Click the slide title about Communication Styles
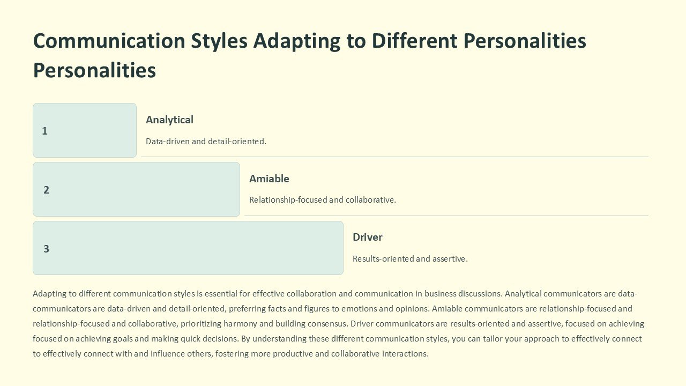 pyautogui.click(x=309, y=41)
